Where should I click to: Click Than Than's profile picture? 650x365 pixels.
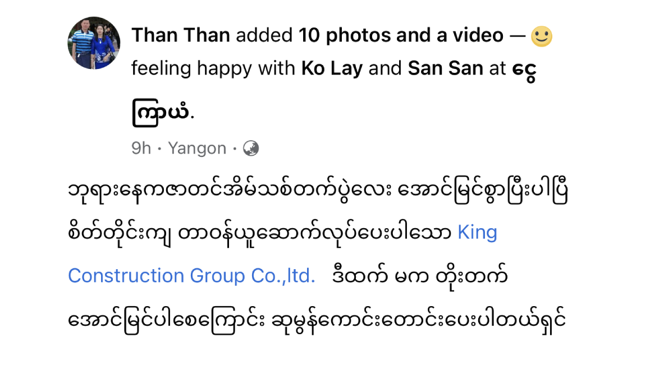click(94, 43)
